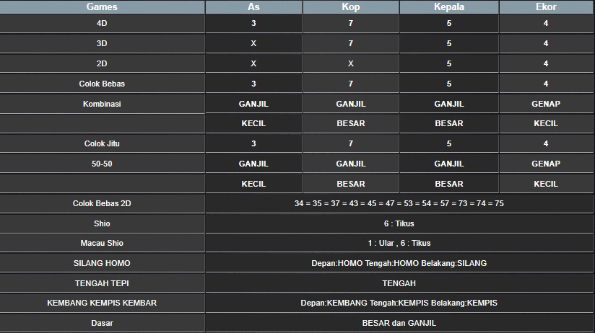Click the BESAR dan GANJIL value
The width and height of the screenshot is (595, 333).
click(399, 323)
